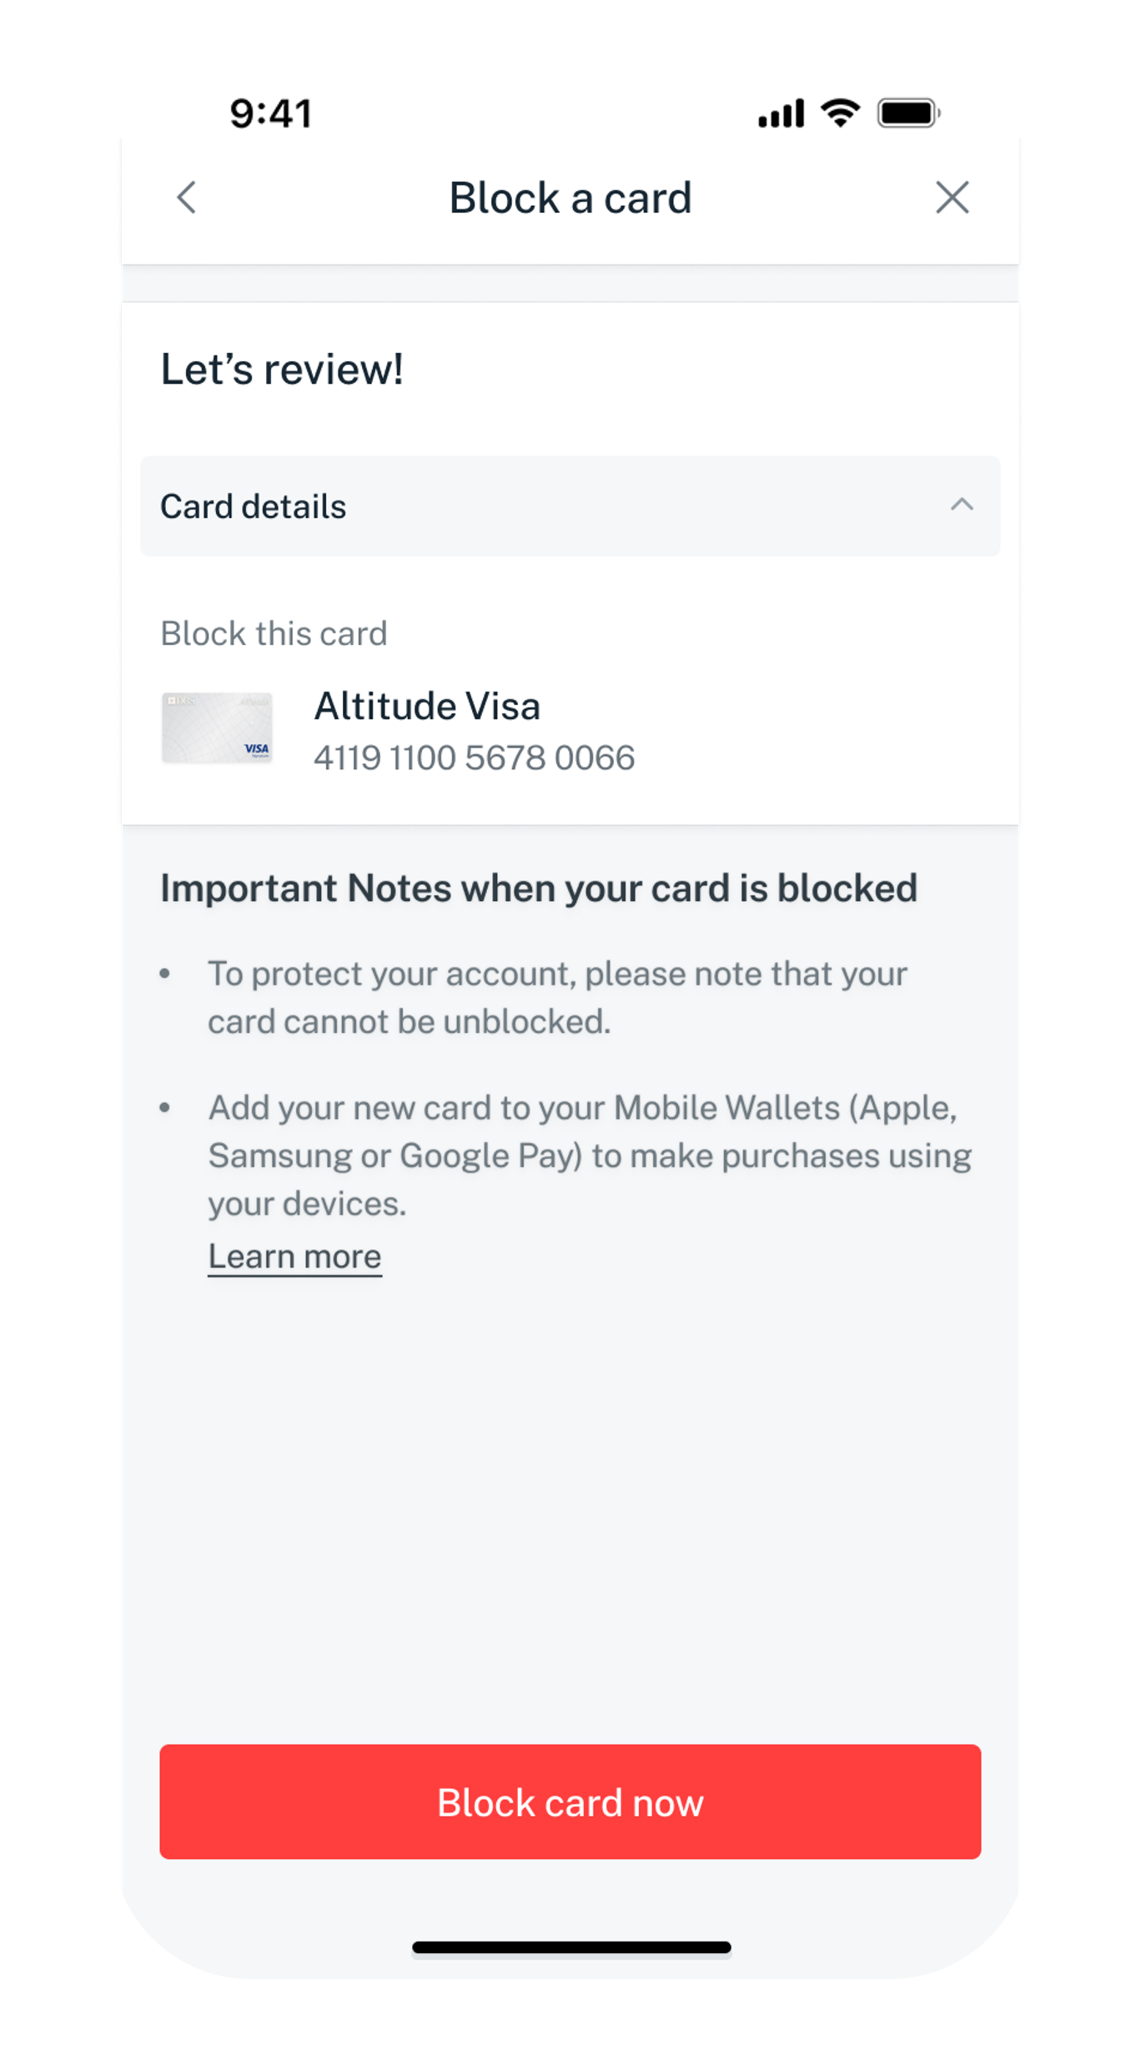This screenshot has height=2065, width=1146.
Task: Tap the Wi-Fi status icon
Action: click(x=840, y=113)
